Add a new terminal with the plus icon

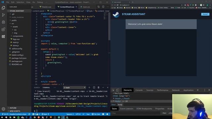(89, 87)
